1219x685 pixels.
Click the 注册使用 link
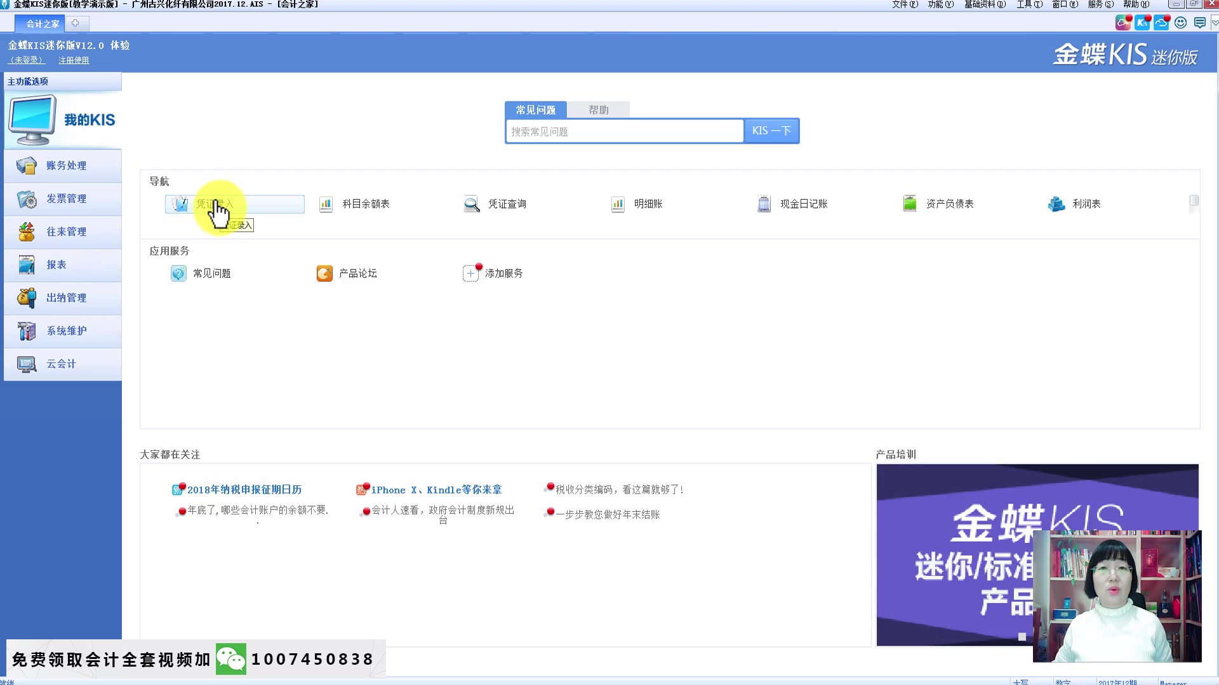(74, 60)
